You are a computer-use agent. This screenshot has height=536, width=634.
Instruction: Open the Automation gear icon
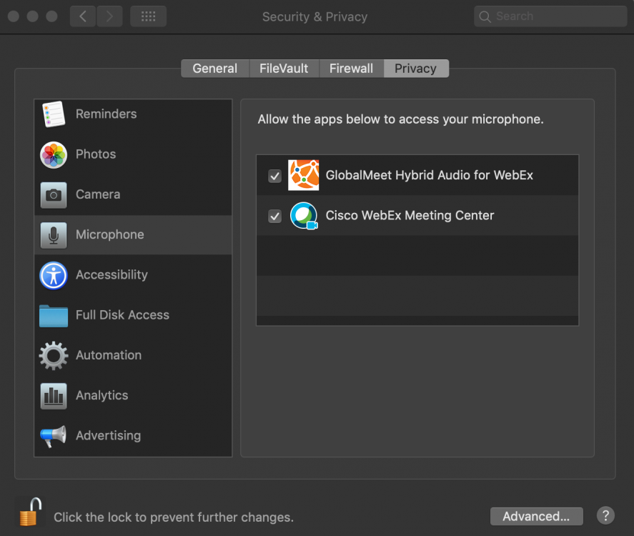point(54,355)
